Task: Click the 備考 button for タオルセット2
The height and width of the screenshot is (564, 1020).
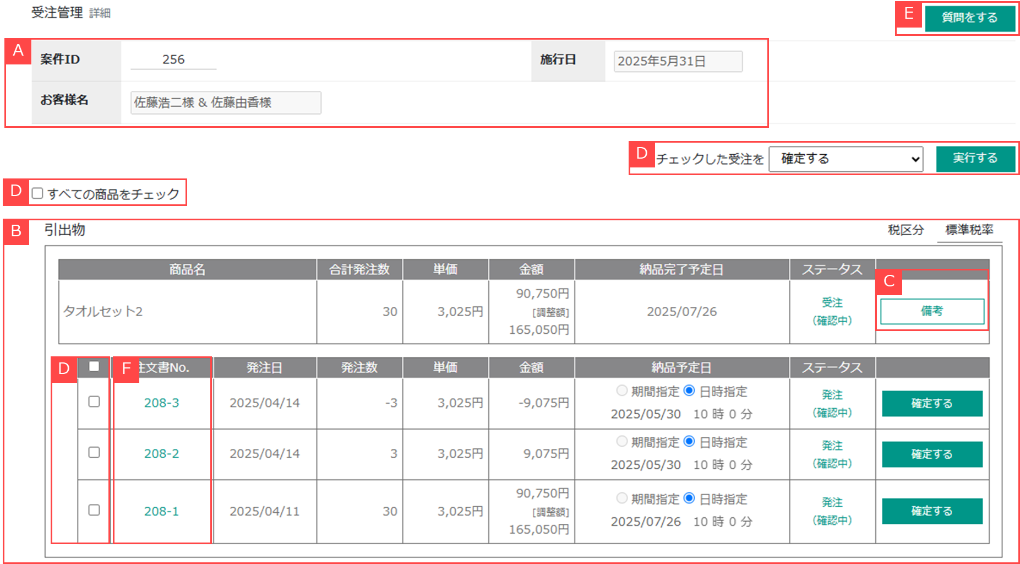Action: [932, 311]
